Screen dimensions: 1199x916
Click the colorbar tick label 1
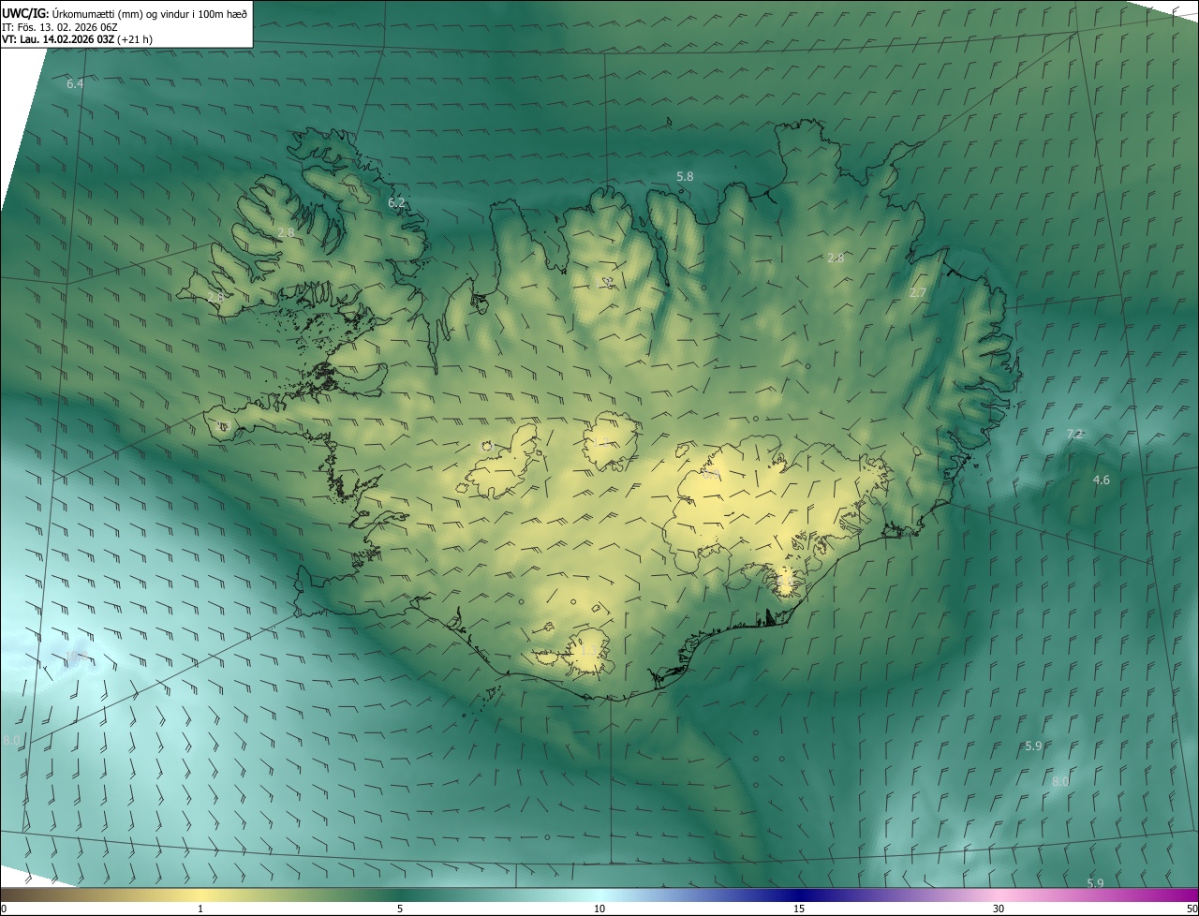pos(200,909)
